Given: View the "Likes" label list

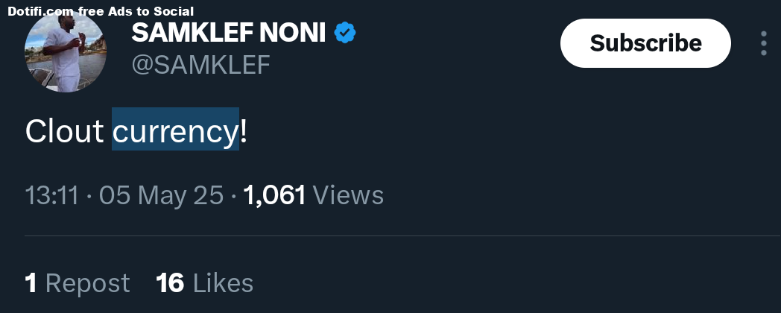Looking at the screenshot, I should [x=223, y=283].
